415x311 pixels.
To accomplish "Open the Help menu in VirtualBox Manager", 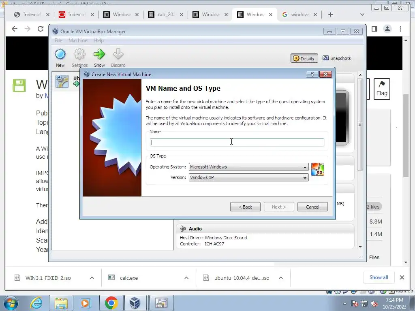I will tap(98, 40).
